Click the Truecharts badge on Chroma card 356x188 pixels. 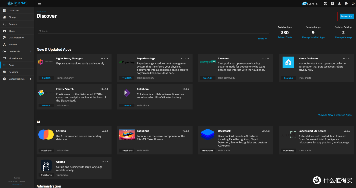pos(46,151)
